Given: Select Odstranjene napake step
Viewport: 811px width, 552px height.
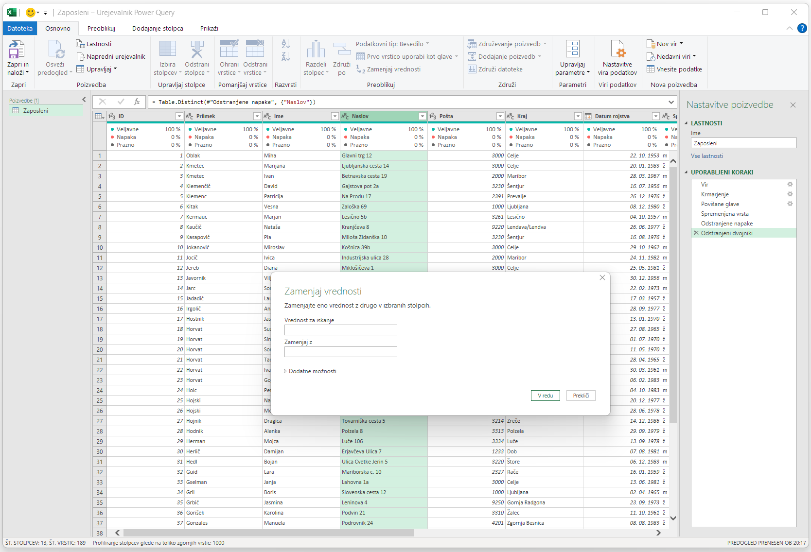Looking at the screenshot, I should click(726, 224).
